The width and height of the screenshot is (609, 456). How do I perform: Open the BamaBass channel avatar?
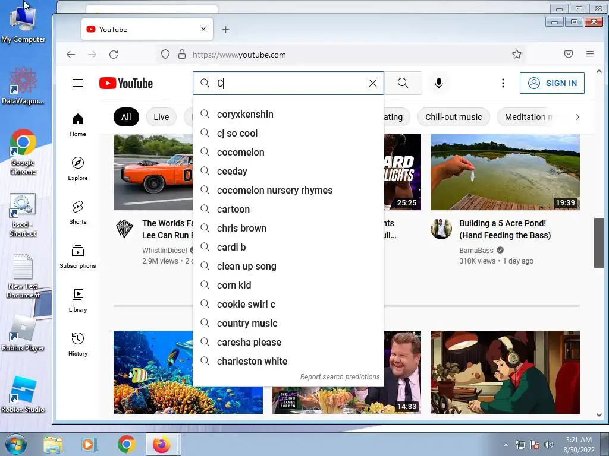(441, 229)
